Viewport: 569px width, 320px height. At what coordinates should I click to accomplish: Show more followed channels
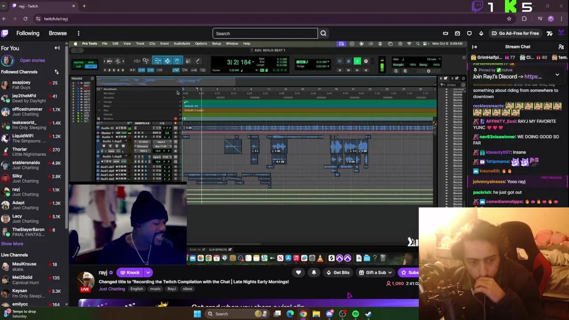12,244
